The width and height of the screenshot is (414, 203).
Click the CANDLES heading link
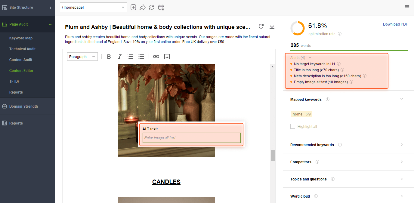166,182
